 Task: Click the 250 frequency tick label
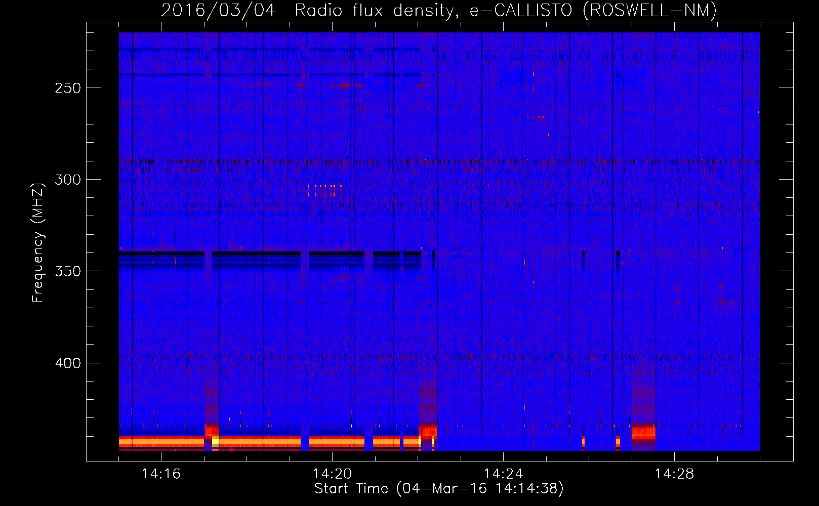pyautogui.click(x=68, y=88)
